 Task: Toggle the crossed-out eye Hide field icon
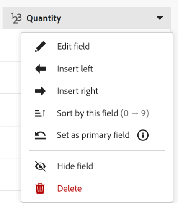[40, 166]
